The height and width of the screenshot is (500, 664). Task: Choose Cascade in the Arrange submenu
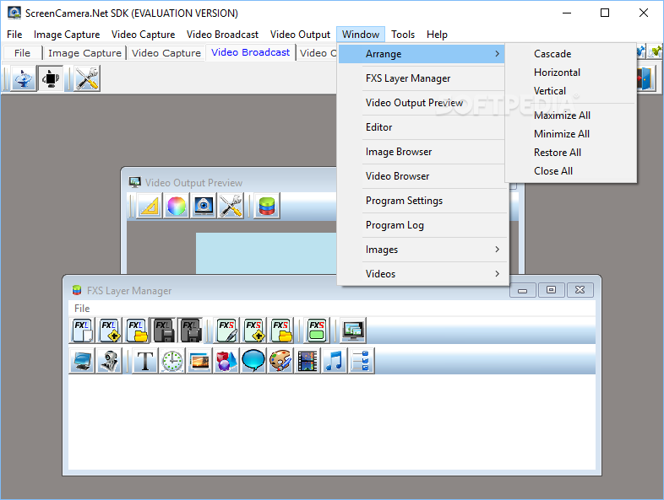552,54
